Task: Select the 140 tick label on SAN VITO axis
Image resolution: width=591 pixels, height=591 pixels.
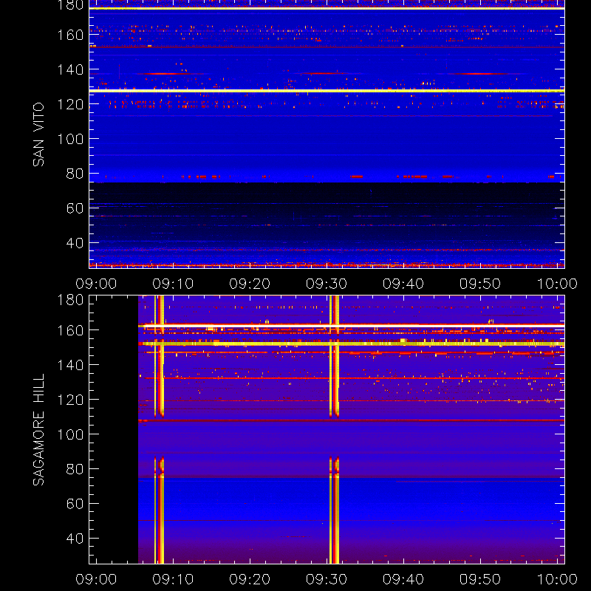Action: tap(70, 69)
